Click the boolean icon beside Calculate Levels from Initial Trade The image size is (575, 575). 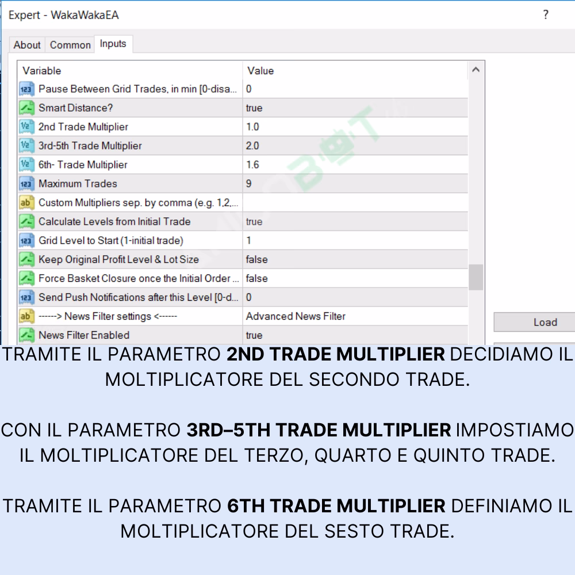(26, 221)
